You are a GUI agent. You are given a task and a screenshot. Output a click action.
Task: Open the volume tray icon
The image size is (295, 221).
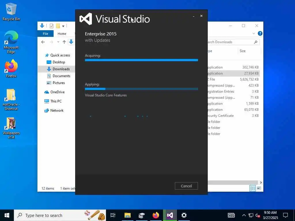(258, 215)
